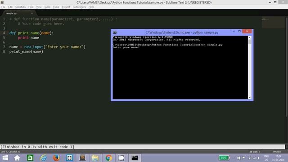Viewport: 288px width, 162px height.
Task: Click the 'print name' statement on line 5
Action: pyautogui.click(x=28, y=38)
